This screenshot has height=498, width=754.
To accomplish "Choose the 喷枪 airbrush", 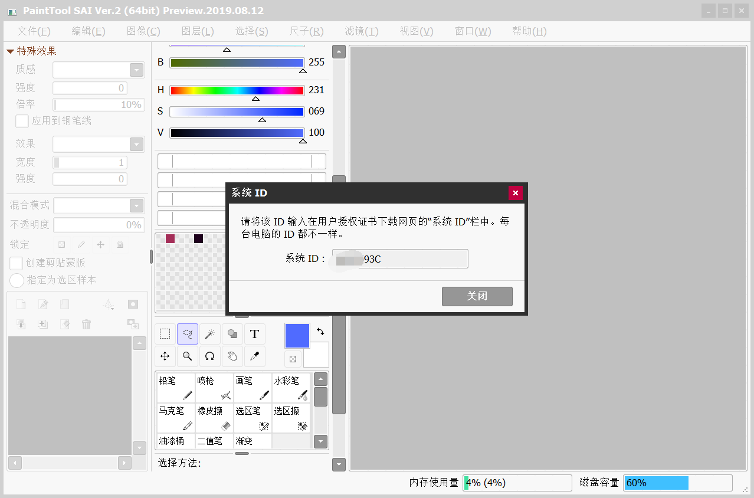I will 214,388.
